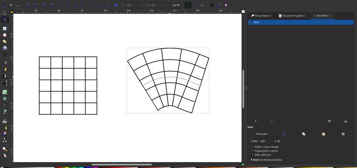This screenshot has height=168, width=357.
Task: Select the Bend effect row
Action: pos(301,22)
